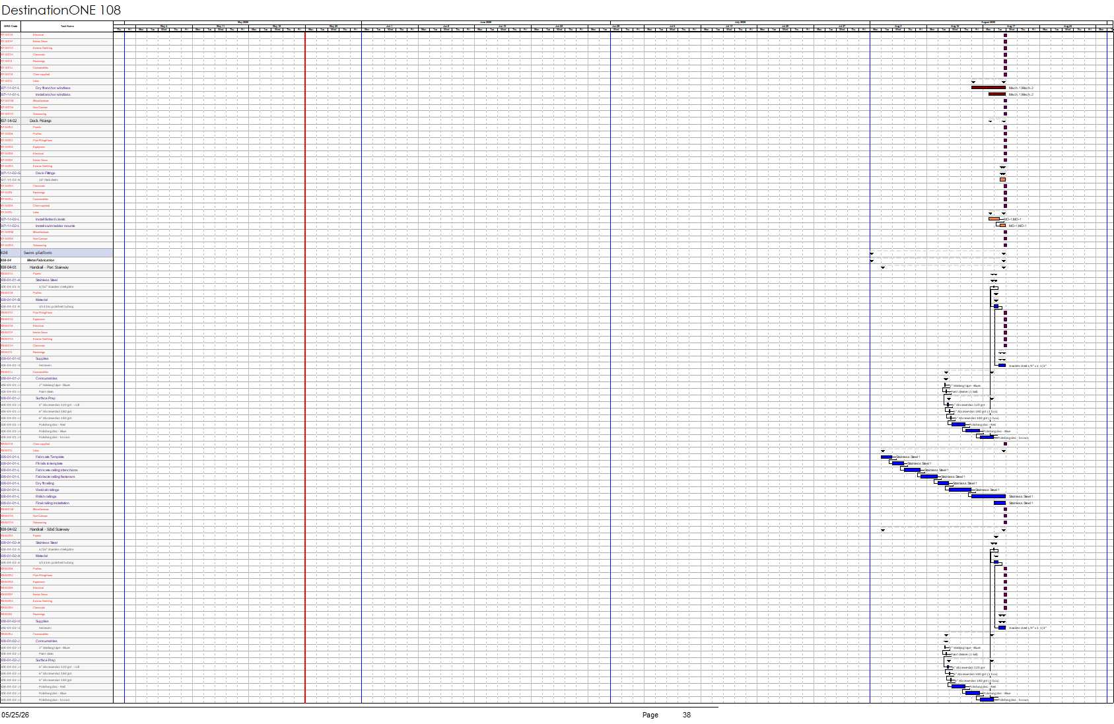Select the Install swim ladder mounts task name
Image resolution: width=1114 pixels, height=724 pixels.
(x=55, y=226)
